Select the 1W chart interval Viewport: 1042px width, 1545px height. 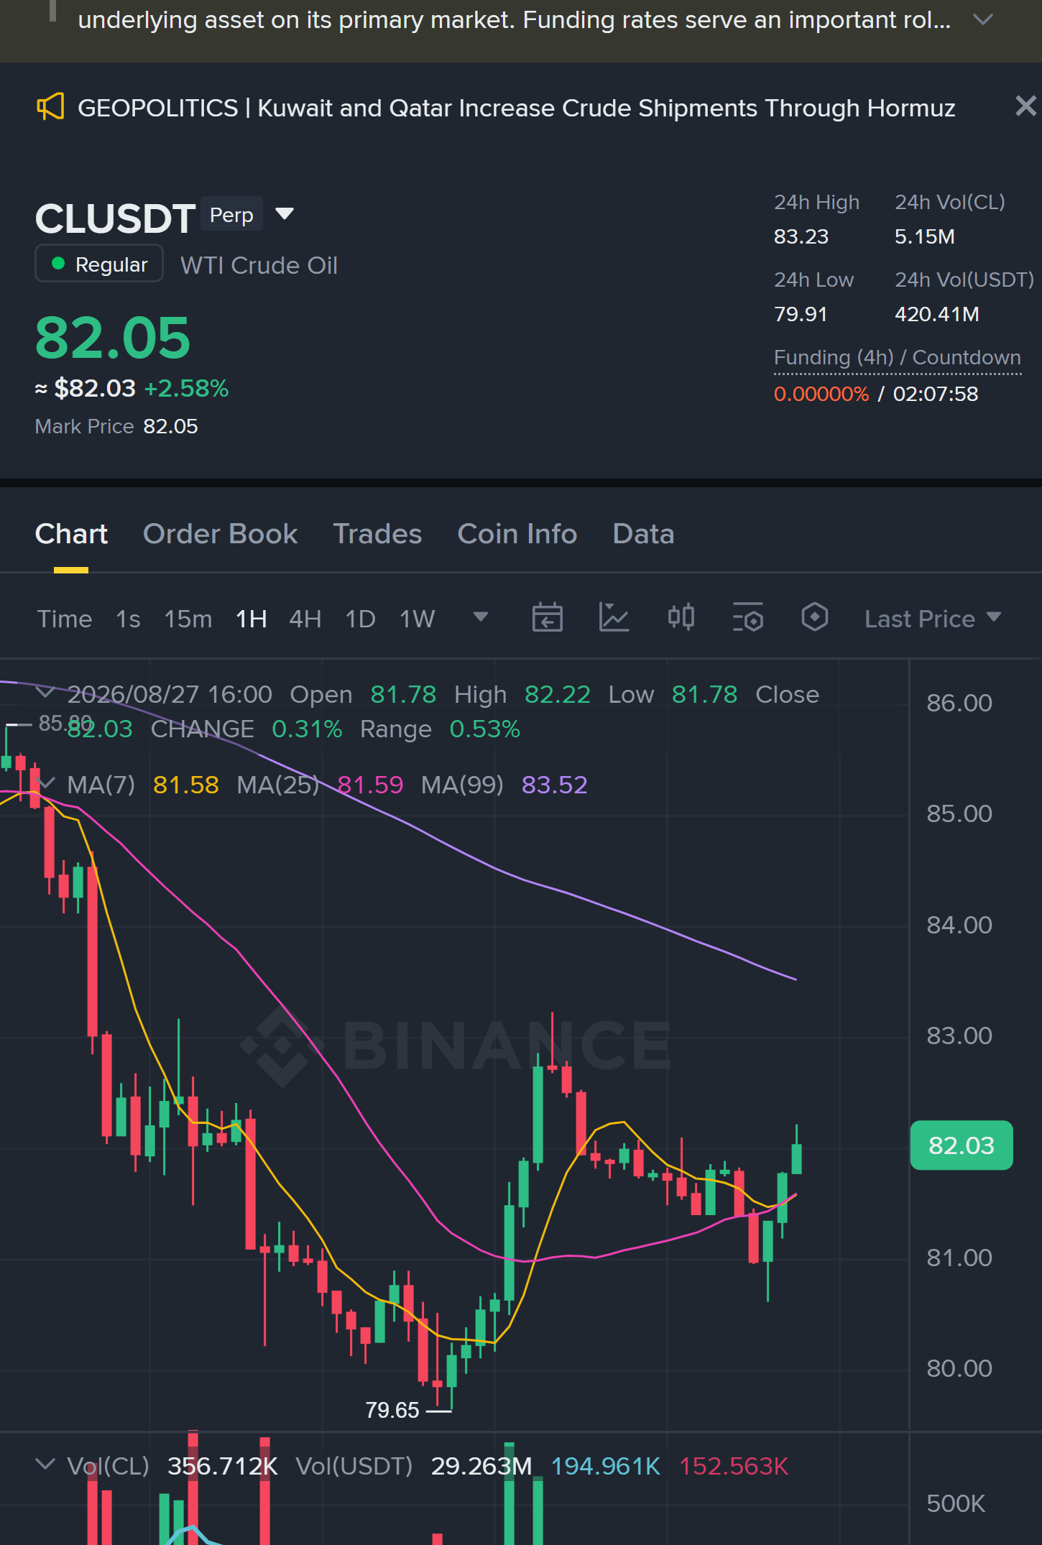click(418, 619)
